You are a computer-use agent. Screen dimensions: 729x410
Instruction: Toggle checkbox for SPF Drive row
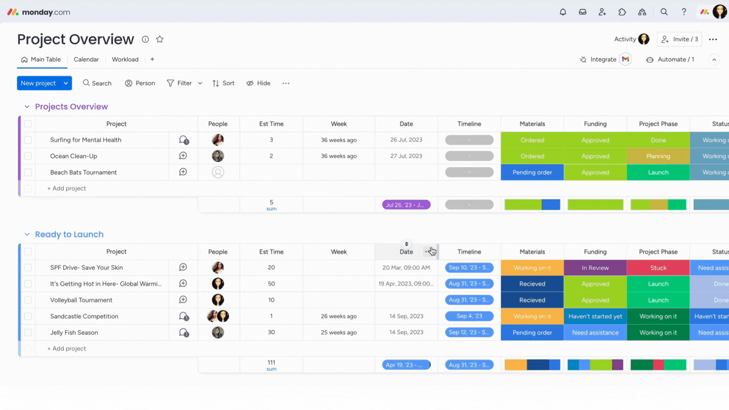tap(28, 267)
